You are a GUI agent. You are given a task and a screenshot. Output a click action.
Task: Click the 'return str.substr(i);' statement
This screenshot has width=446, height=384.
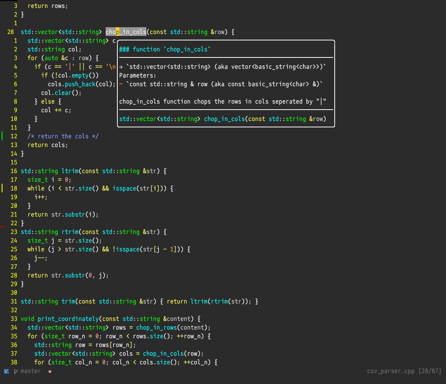click(63, 215)
